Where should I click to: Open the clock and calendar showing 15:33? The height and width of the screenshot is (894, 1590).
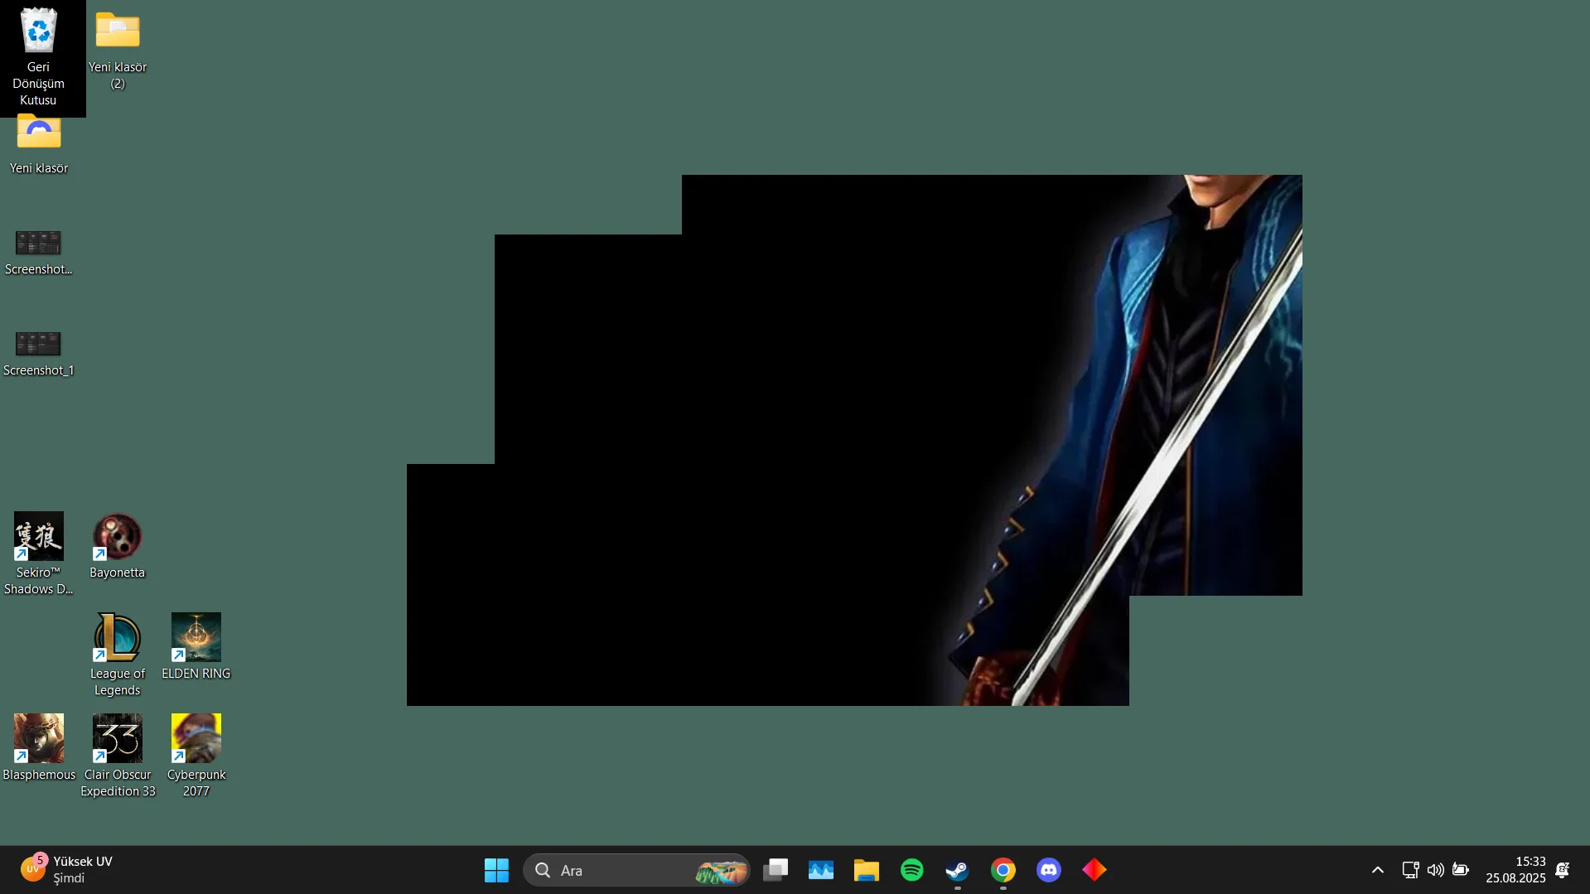tap(1515, 870)
